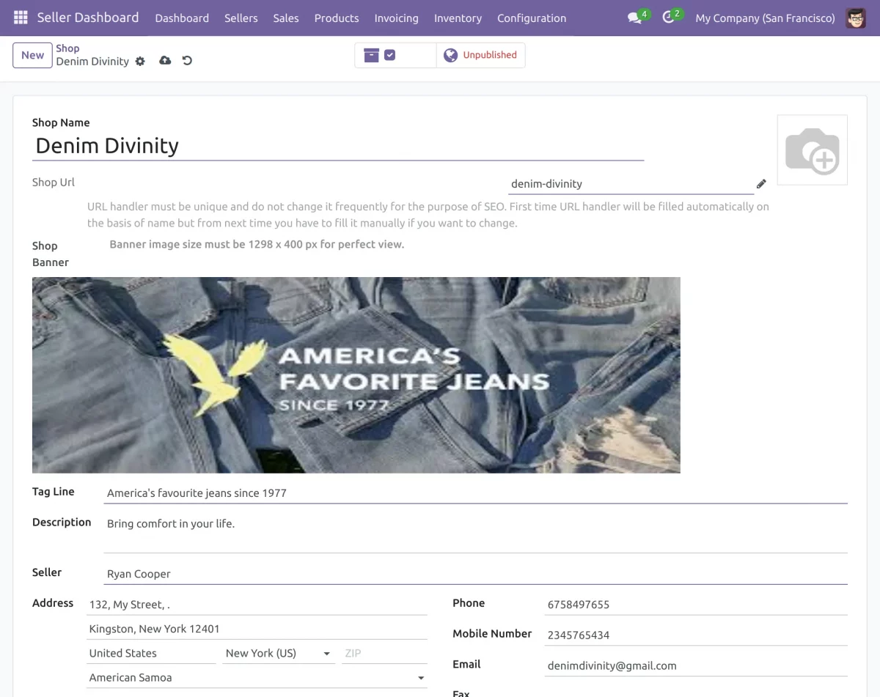Toggle the checkbox in the archive stat button
The image size is (880, 697).
click(390, 55)
